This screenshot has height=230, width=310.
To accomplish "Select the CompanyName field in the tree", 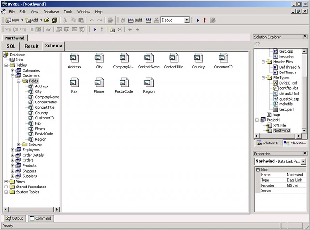I will coord(47,97).
